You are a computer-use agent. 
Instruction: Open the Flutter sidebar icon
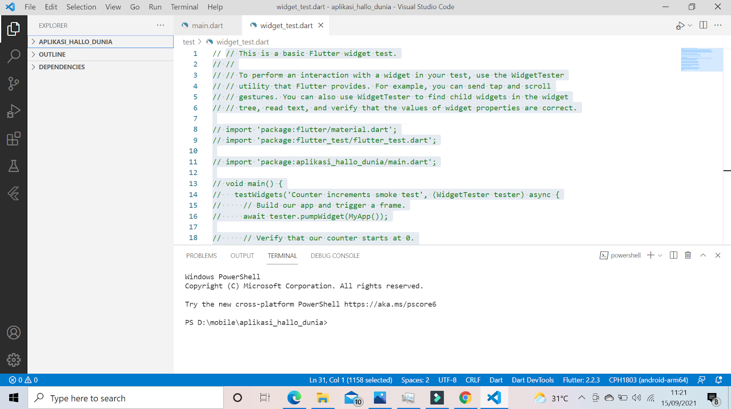pos(14,193)
